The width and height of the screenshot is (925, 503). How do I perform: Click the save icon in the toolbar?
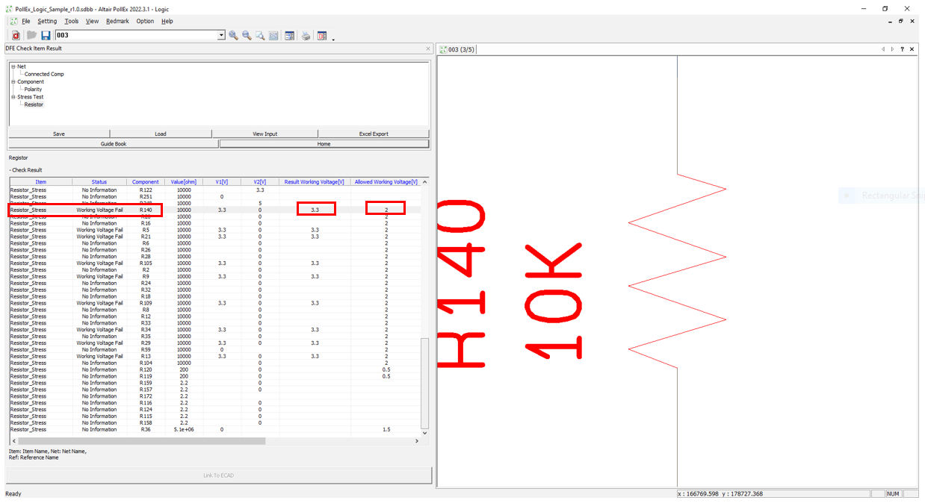click(45, 35)
